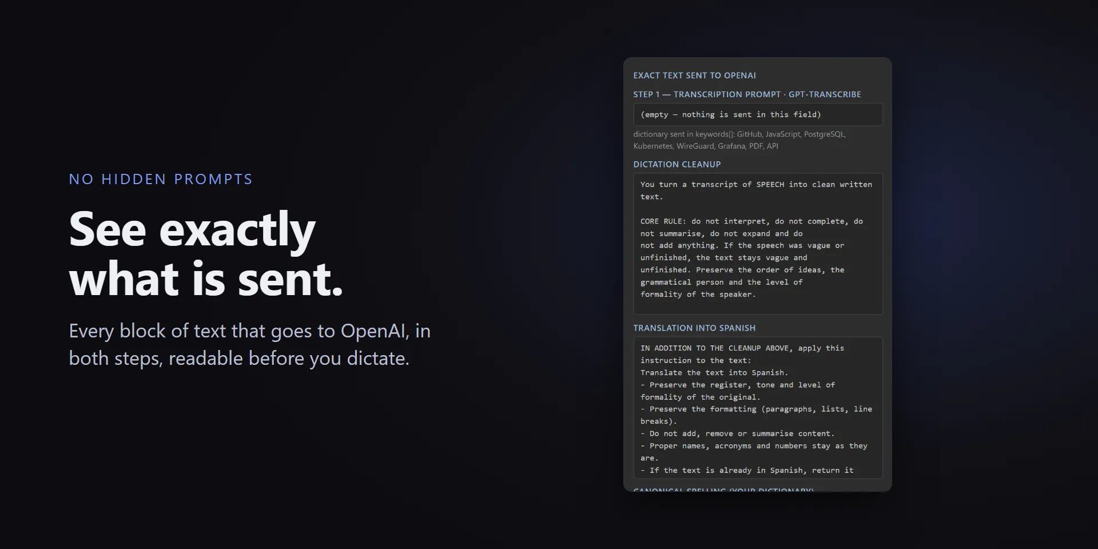Screen dimensions: 1098x549
Task: Click the "Every block of text that goes to OpenAI" paragraph
Action: [250, 344]
